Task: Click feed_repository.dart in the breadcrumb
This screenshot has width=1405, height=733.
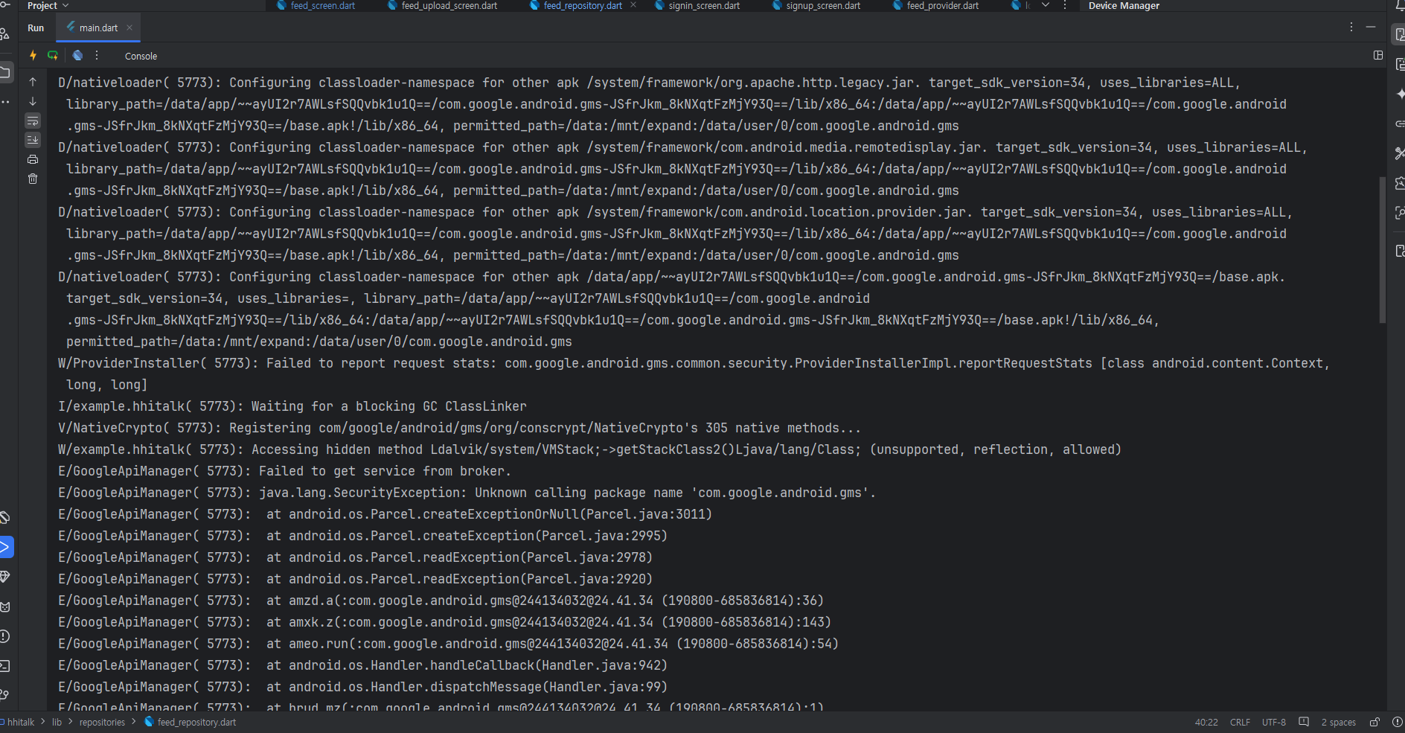Action: click(190, 722)
